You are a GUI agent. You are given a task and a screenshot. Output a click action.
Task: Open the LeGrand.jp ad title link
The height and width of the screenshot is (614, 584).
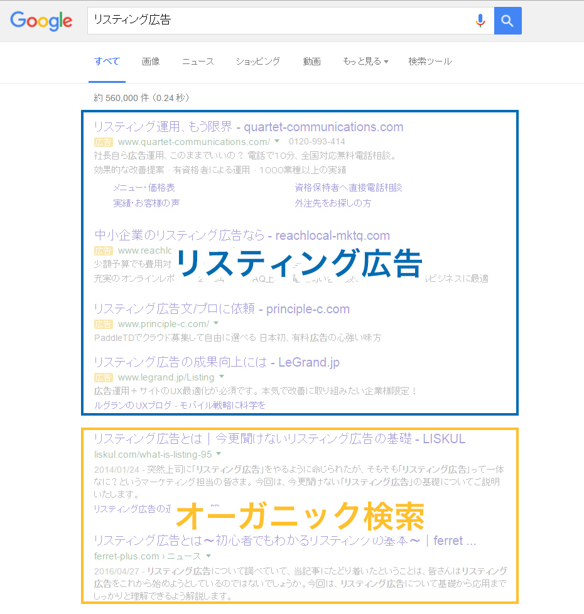217,362
